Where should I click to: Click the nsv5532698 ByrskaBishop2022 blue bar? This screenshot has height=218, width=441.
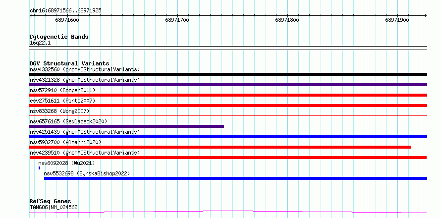pos(236,178)
